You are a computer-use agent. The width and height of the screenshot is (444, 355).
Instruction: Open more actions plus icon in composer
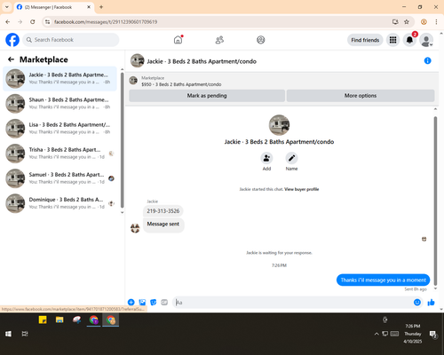[x=131, y=302]
